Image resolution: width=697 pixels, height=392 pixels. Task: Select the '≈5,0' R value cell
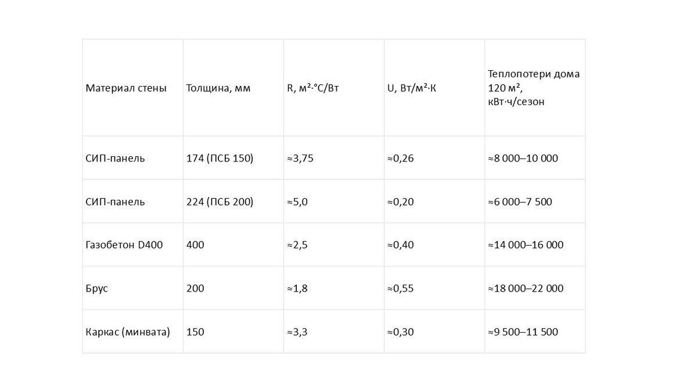click(334, 202)
